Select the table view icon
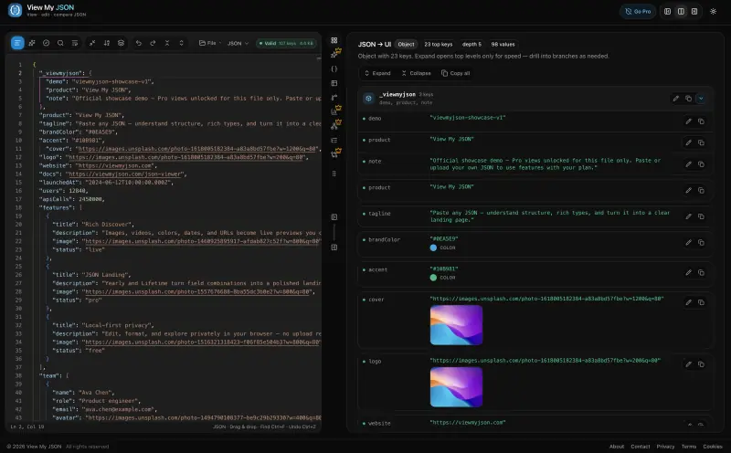The height and width of the screenshot is (453, 731). click(x=334, y=83)
